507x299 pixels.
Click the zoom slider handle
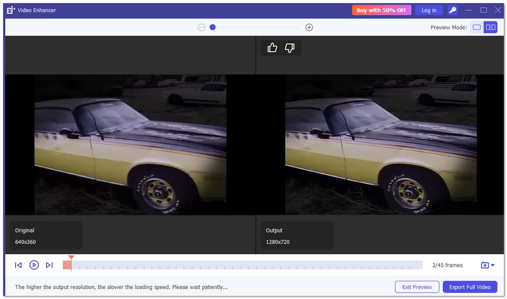[212, 27]
